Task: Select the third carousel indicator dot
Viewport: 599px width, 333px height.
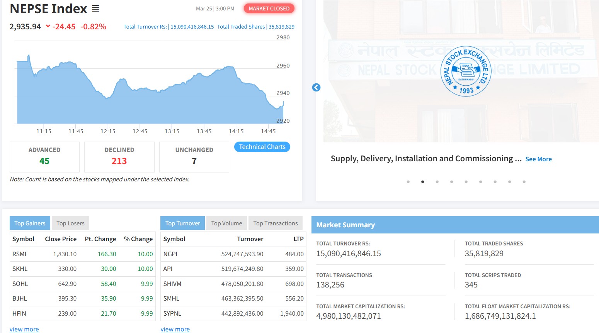Action: click(437, 182)
